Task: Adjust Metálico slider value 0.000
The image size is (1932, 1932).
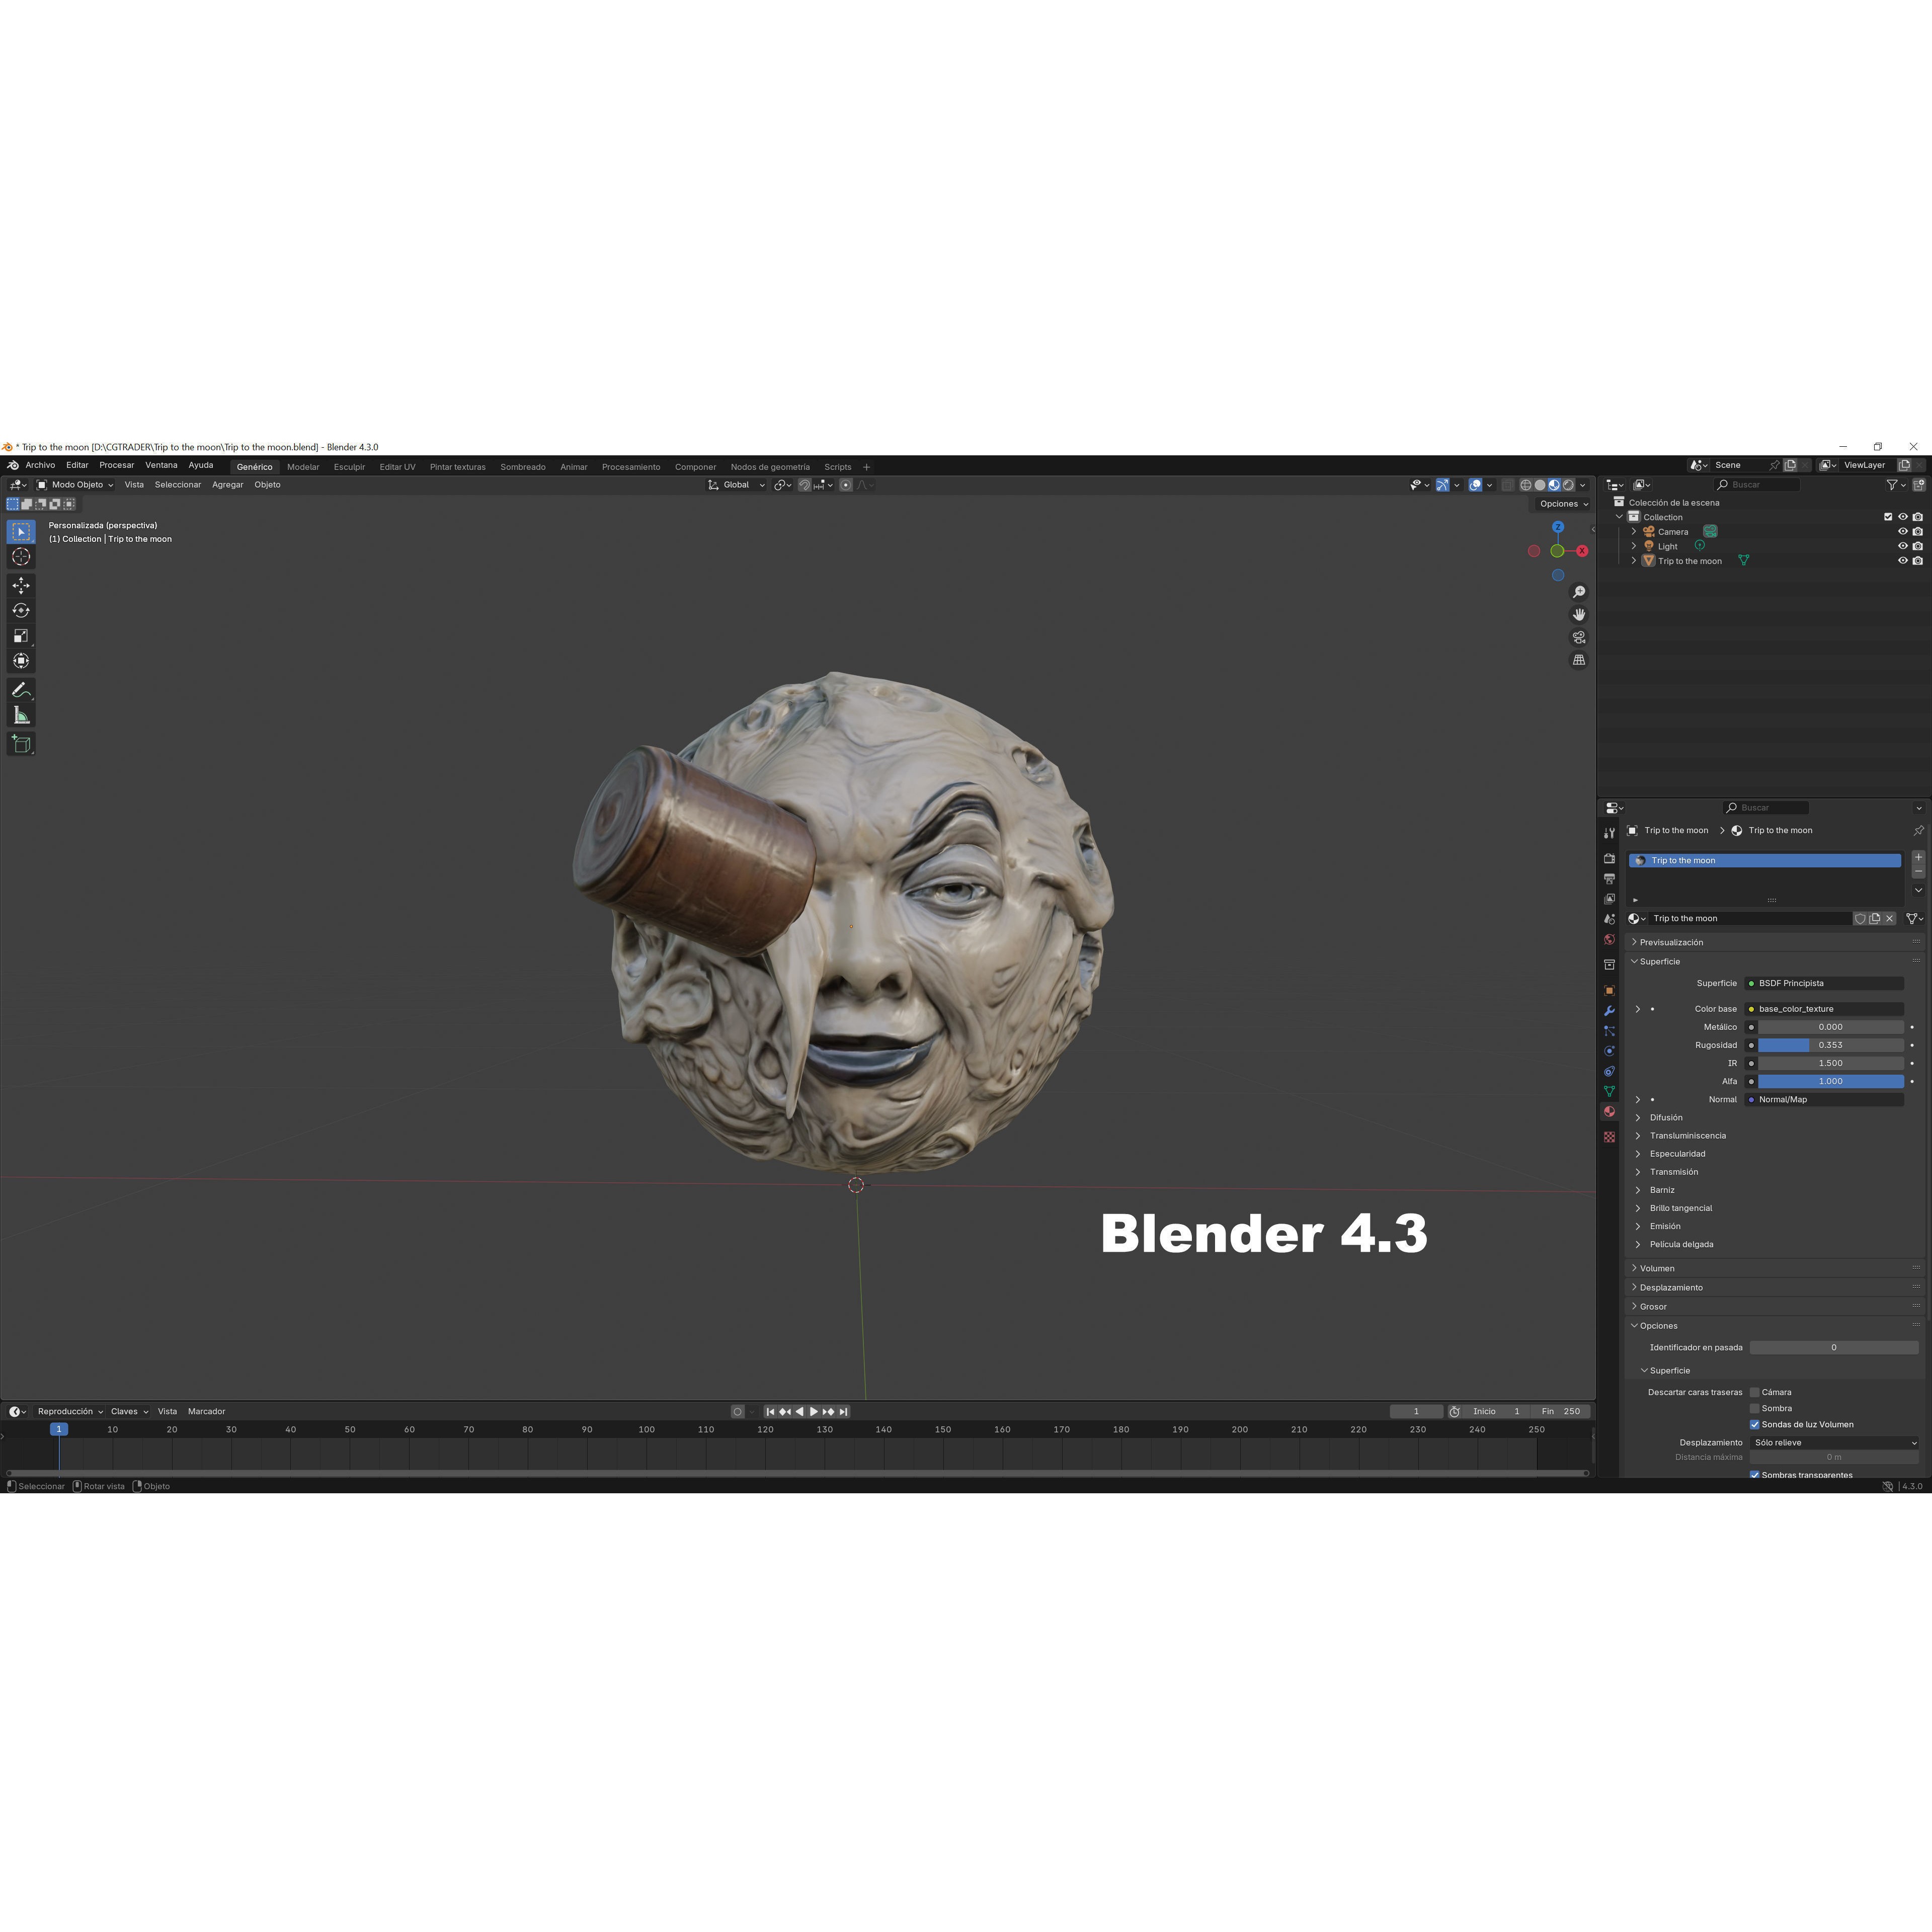Action: [x=1831, y=1027]
